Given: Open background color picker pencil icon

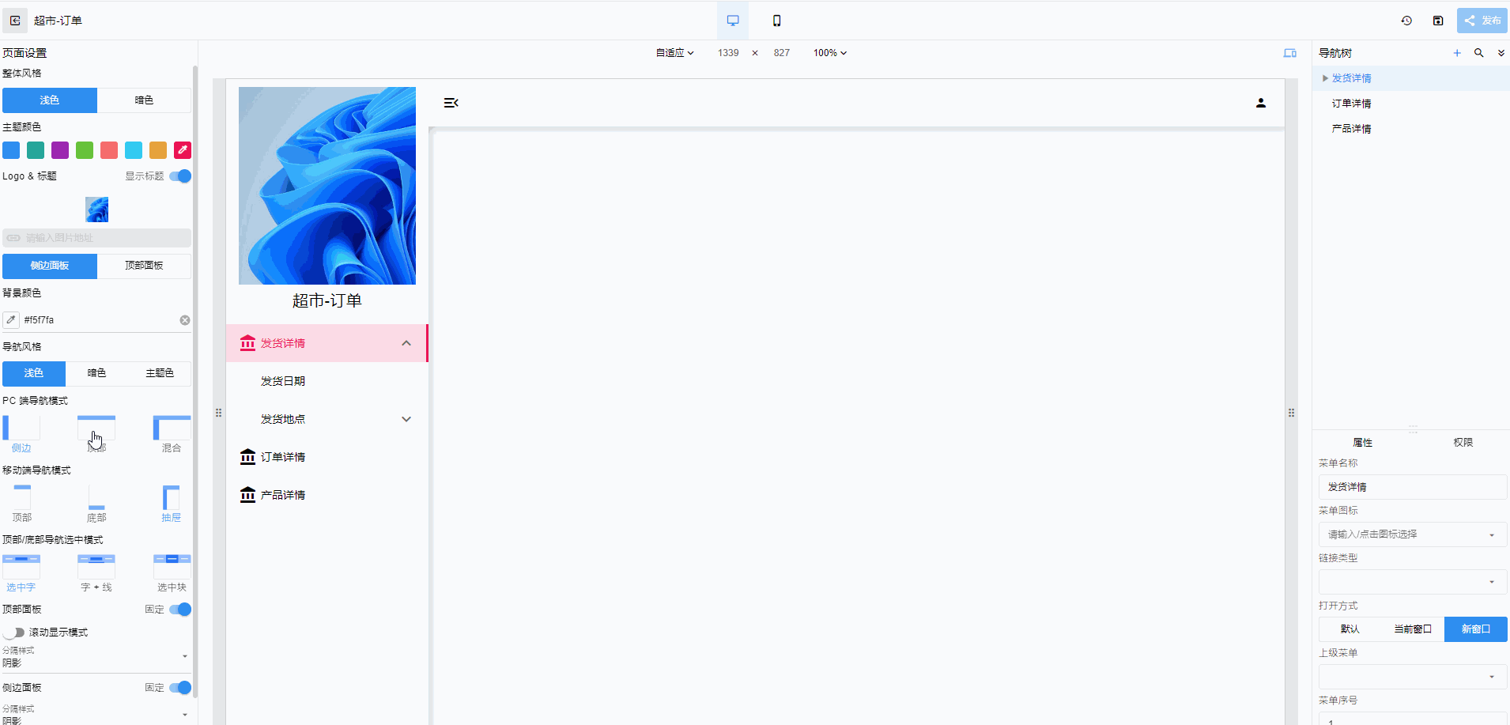Looking at the screenshot, I should click(x=11, y=320).
